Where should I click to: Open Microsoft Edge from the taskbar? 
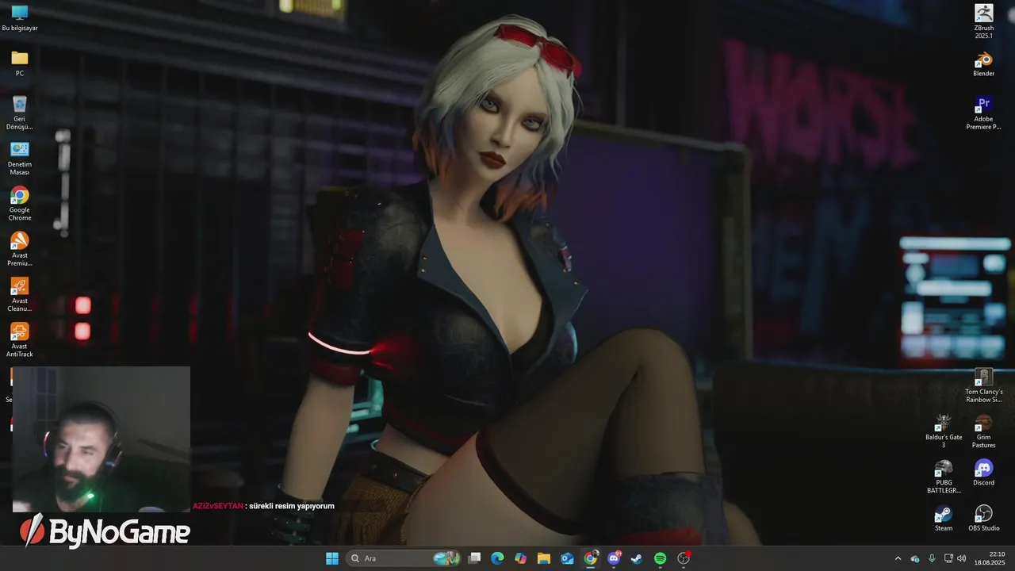[497, 558]
